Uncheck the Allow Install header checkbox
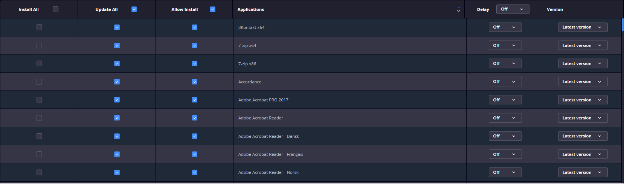This screenshot has height=184, width=624. [x=213, y=9]
